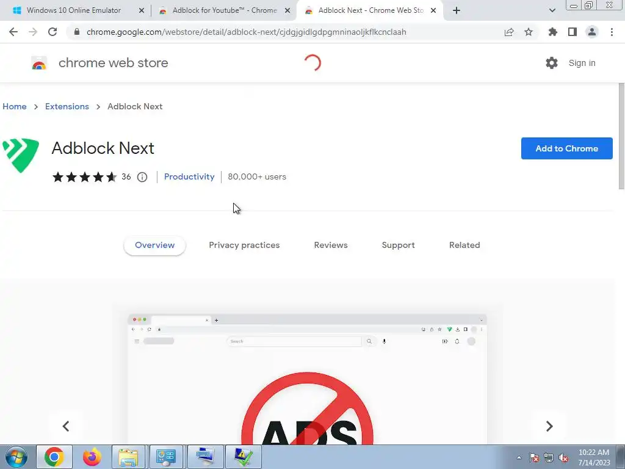Bookmark this tab with the star icon
Viewport: 625px width, 469px height.
529,32
